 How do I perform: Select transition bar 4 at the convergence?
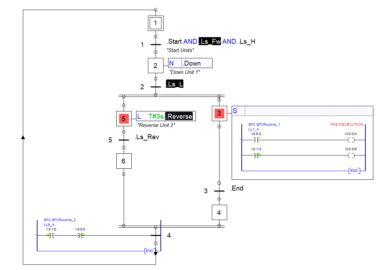pyautogui.click(x=155, y=236)
